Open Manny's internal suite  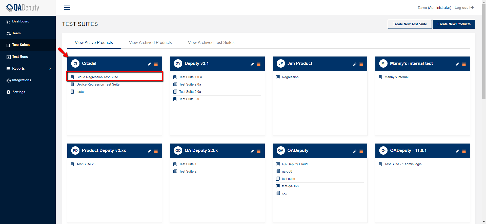[396, 77]
